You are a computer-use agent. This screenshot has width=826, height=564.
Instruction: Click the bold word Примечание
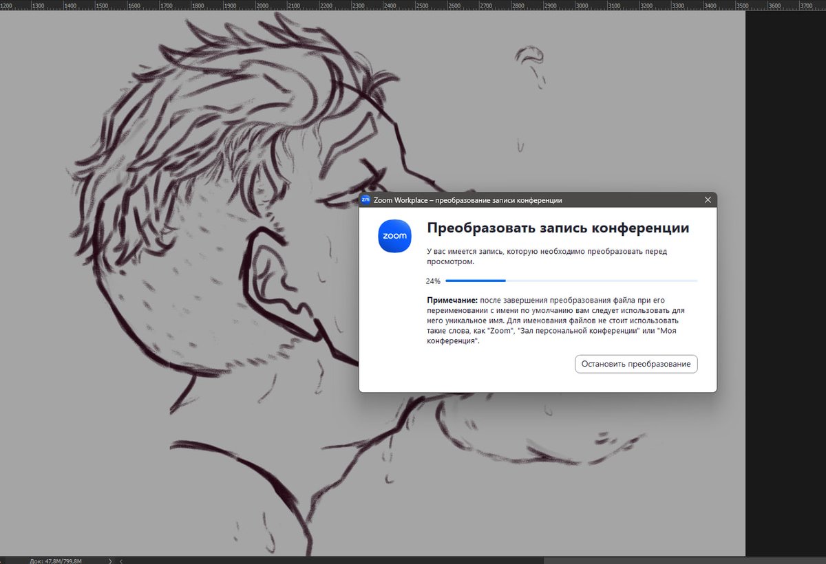point(452,301)
